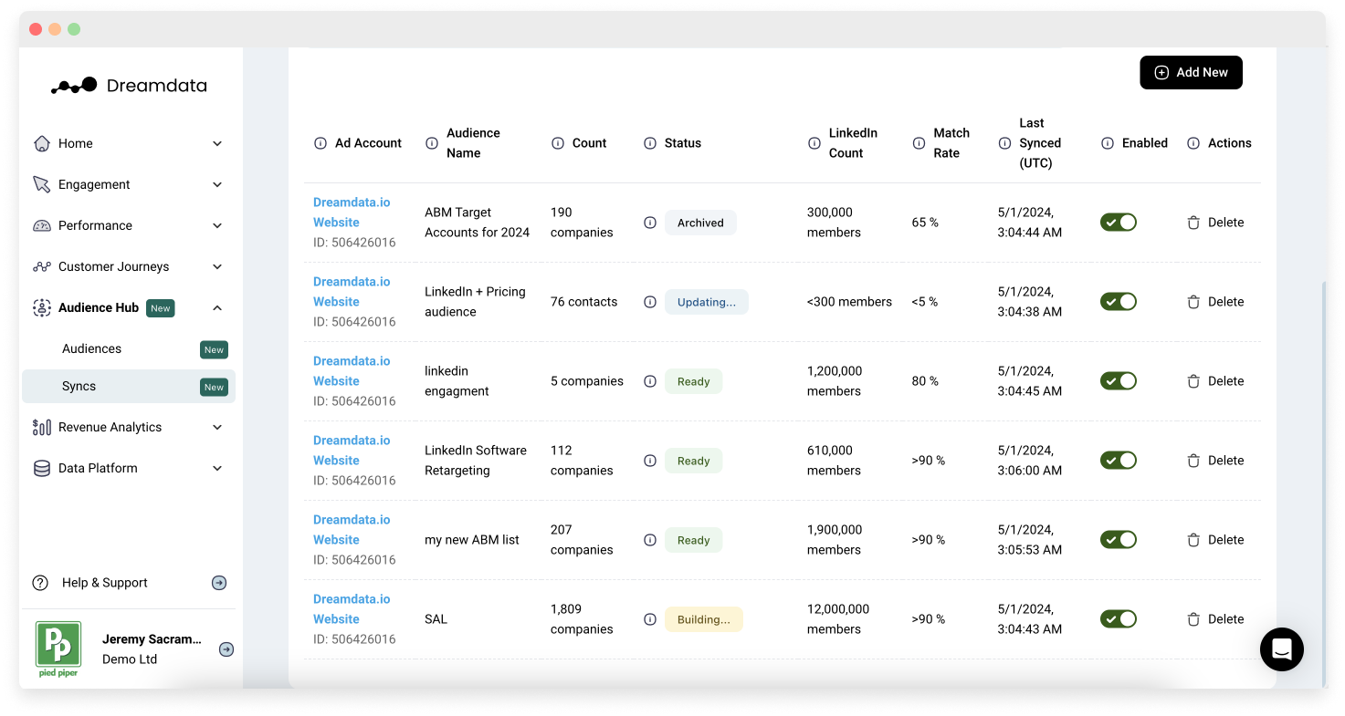Viewport: 1345px width, 716px height.
Task: Select the Syncs menu item
Action: click(129, 386)
